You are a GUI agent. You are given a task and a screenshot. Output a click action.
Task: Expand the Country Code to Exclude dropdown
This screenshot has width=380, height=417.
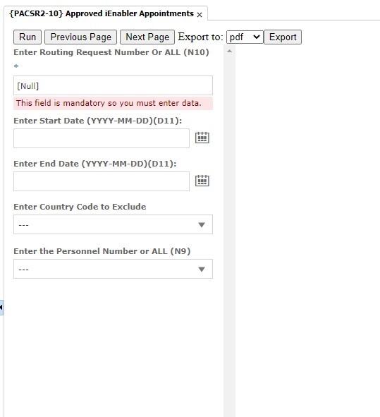point(114,224)
